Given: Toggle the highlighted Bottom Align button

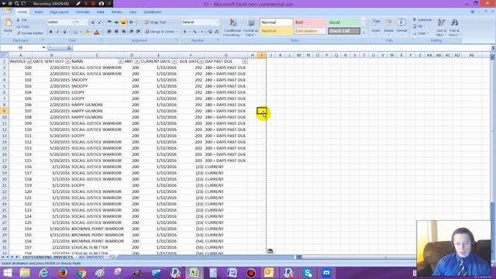Looking at the screenshot, I should (123, 22).
